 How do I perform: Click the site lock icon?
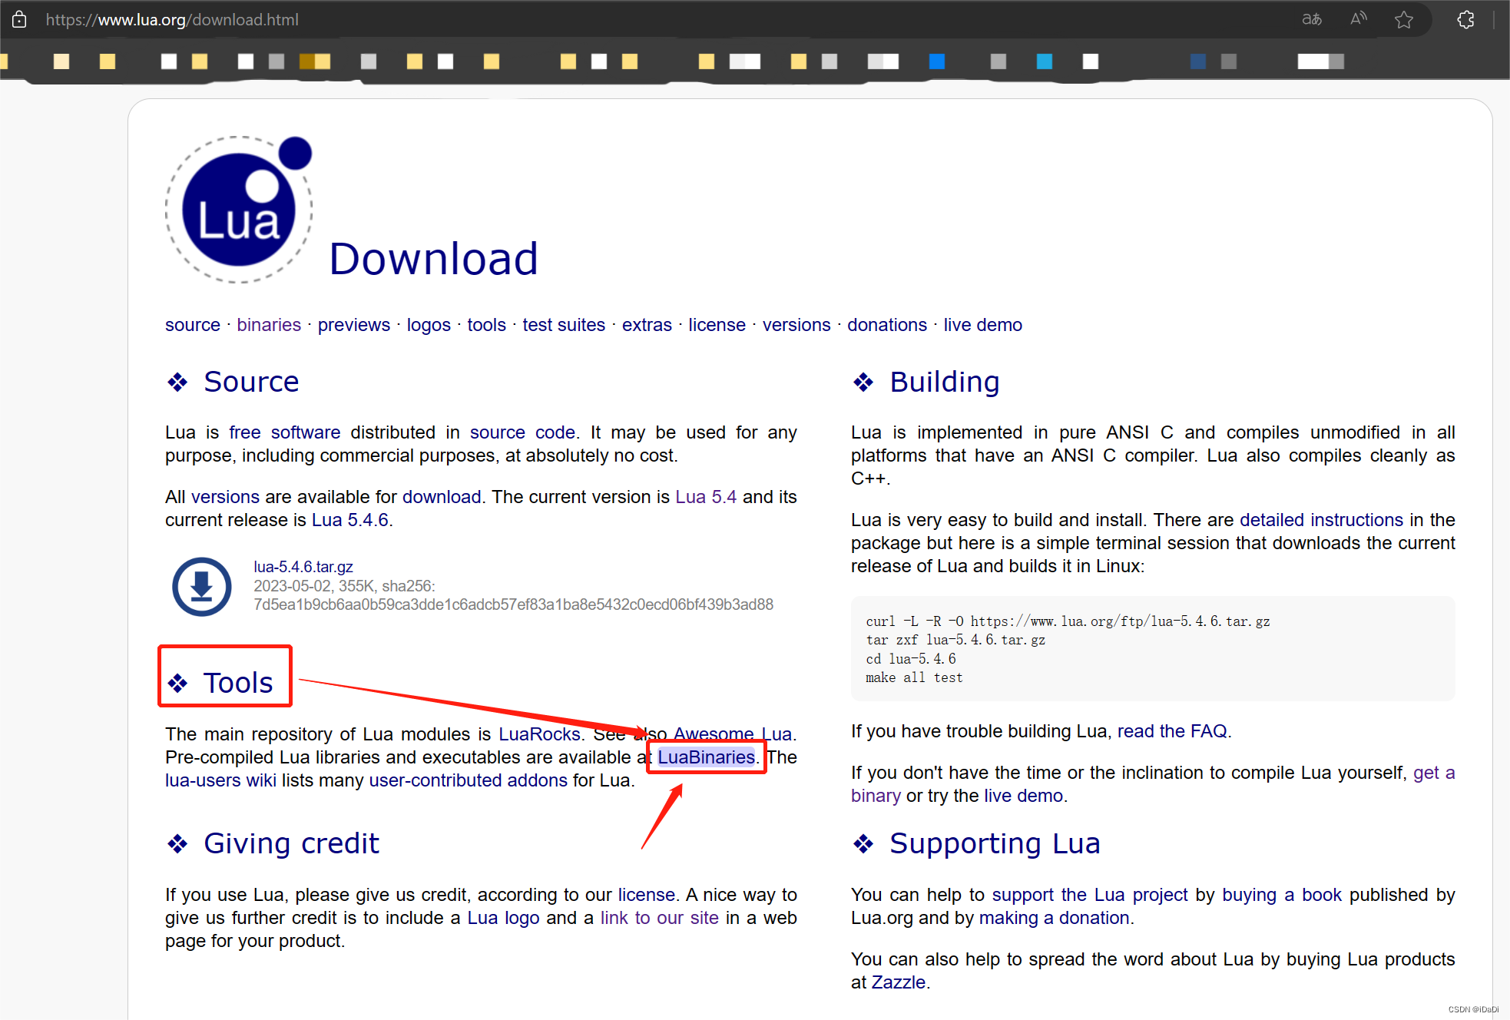pyautogui.click(x=19, y=19)
